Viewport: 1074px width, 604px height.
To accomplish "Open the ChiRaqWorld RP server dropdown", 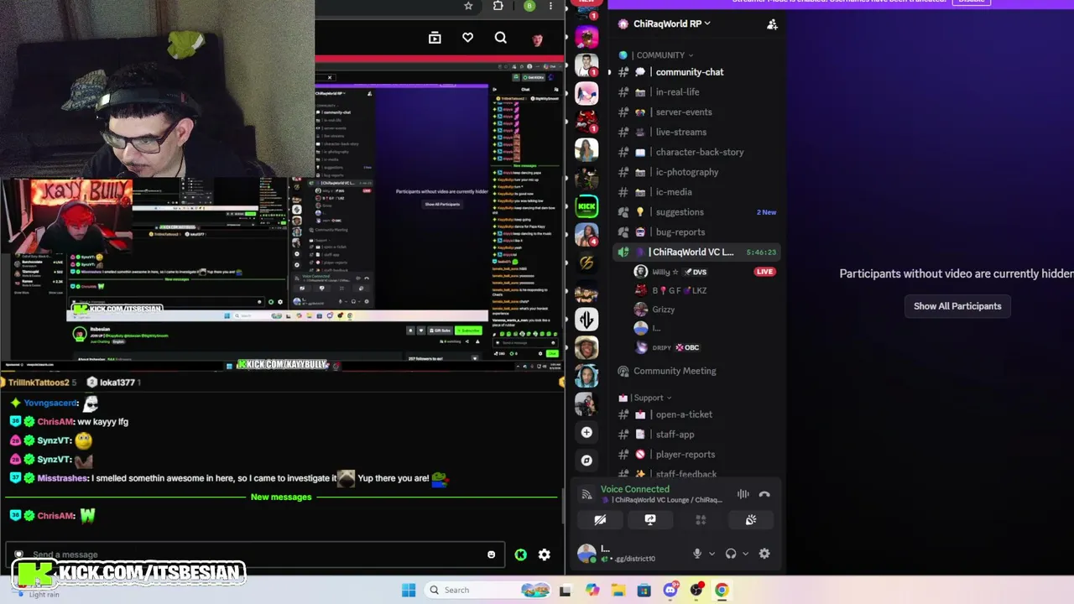I will pyautogui.click(x=672, y=23).
